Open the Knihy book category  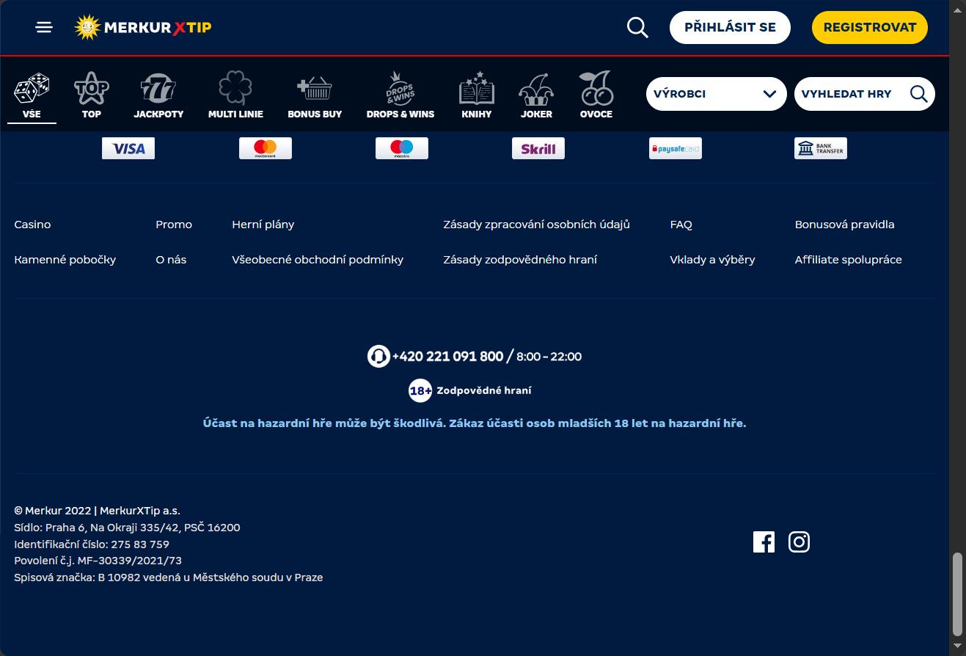point(477,96)
